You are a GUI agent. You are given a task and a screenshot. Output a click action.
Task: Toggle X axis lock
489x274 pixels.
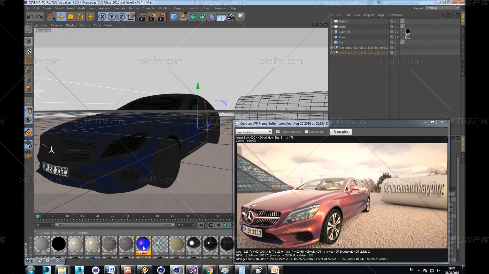(x=102, y=17)
